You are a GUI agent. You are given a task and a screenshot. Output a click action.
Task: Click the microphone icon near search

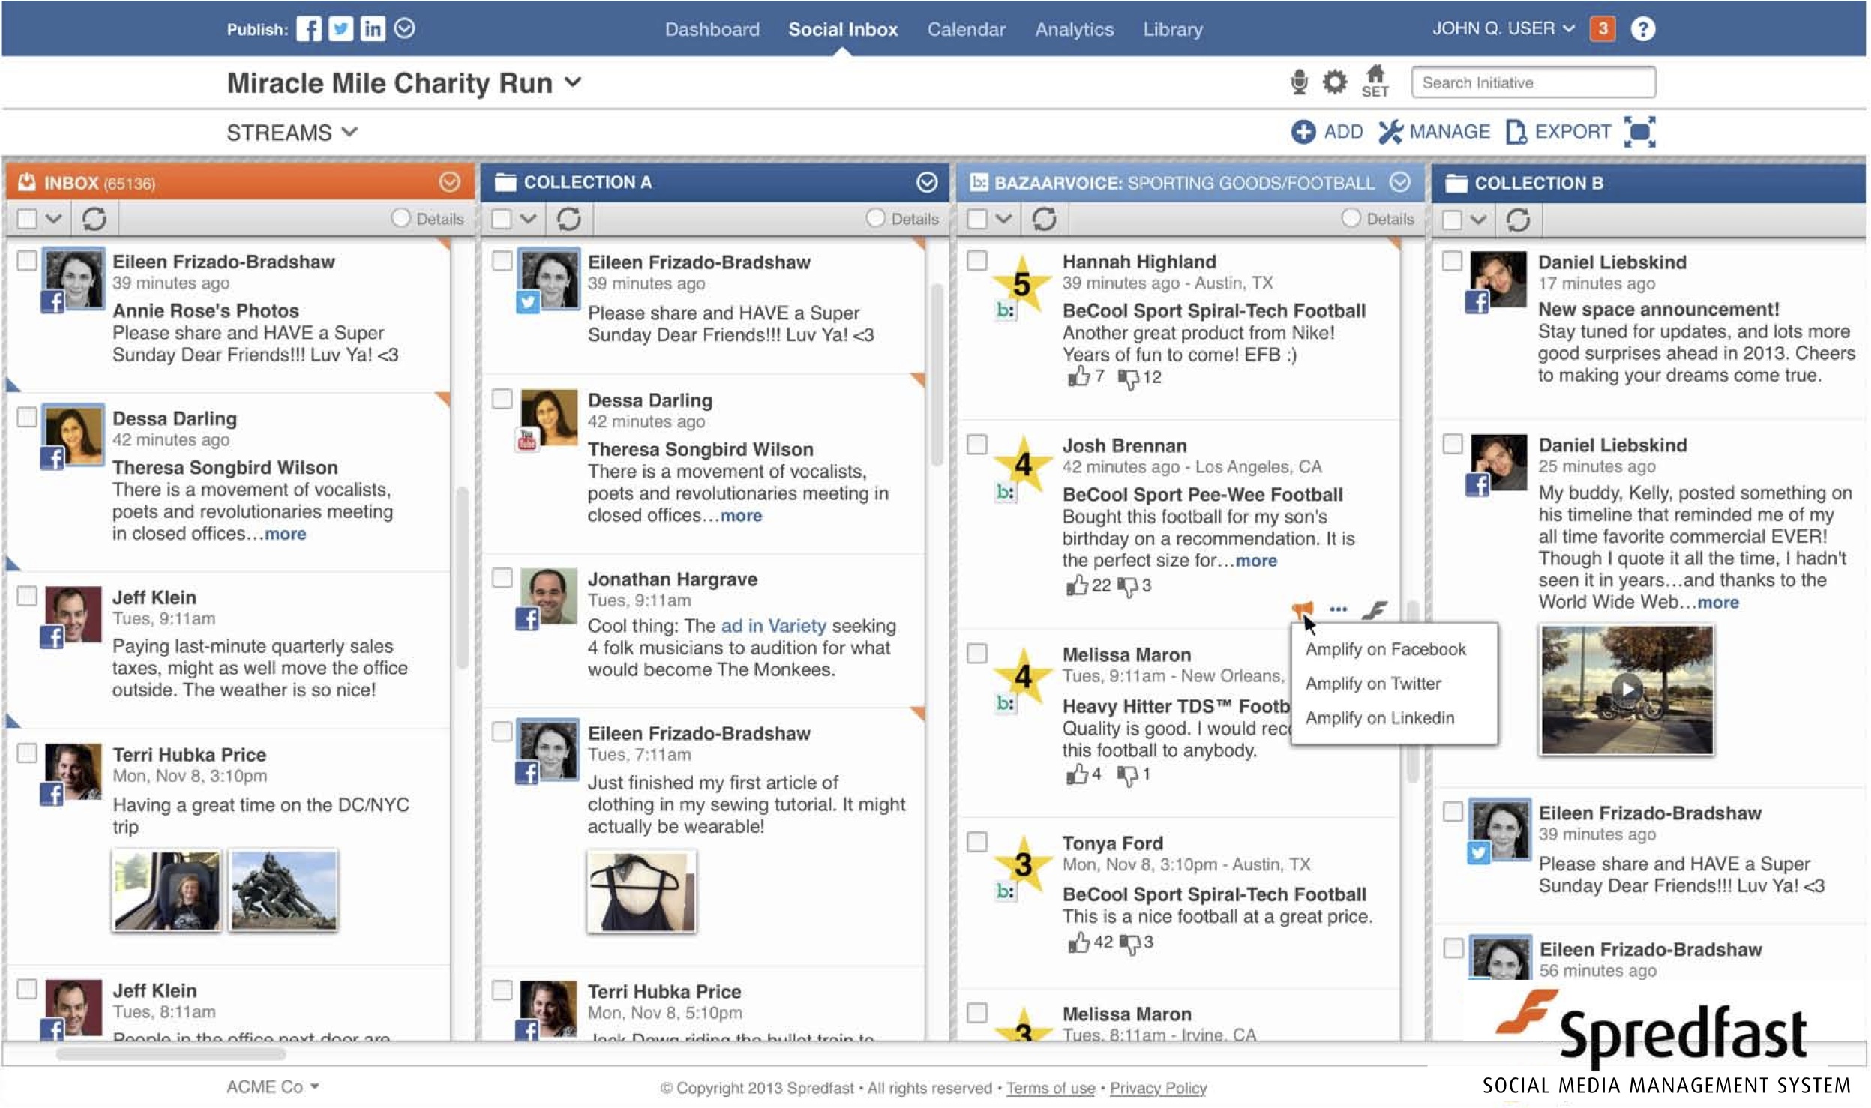click(1299, 82)
